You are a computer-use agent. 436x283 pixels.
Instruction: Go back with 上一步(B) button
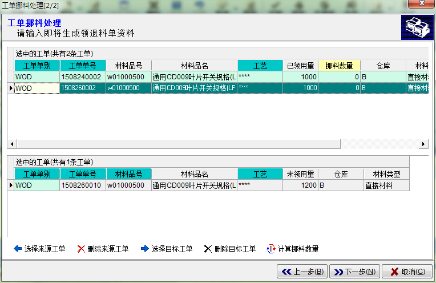click(x=302, y=272)
